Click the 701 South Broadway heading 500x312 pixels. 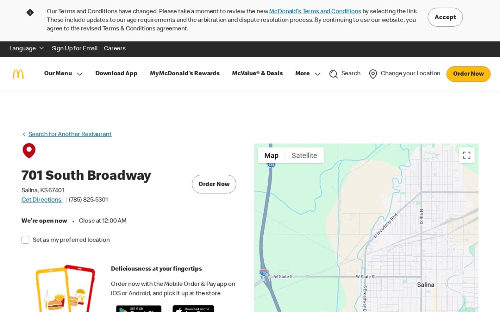point(86,176)
